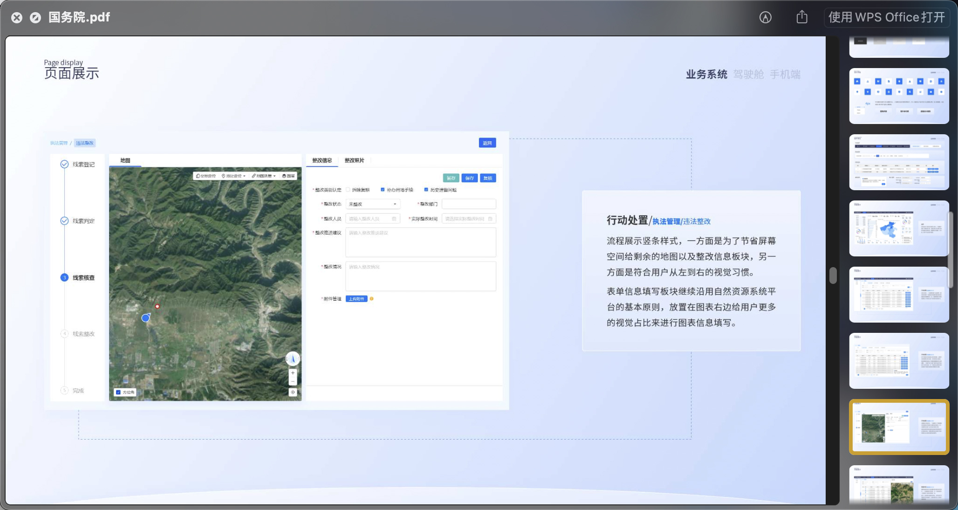
Task: Click the 违法整改 breadcrumb link
Action: [x=85, y=143]
